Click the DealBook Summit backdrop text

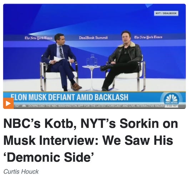pyautogui.click(x=93, y=38)
